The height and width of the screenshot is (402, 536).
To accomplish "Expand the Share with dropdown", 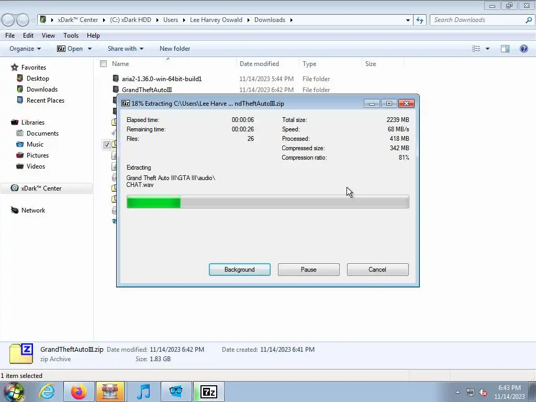I will pos(125,49).
